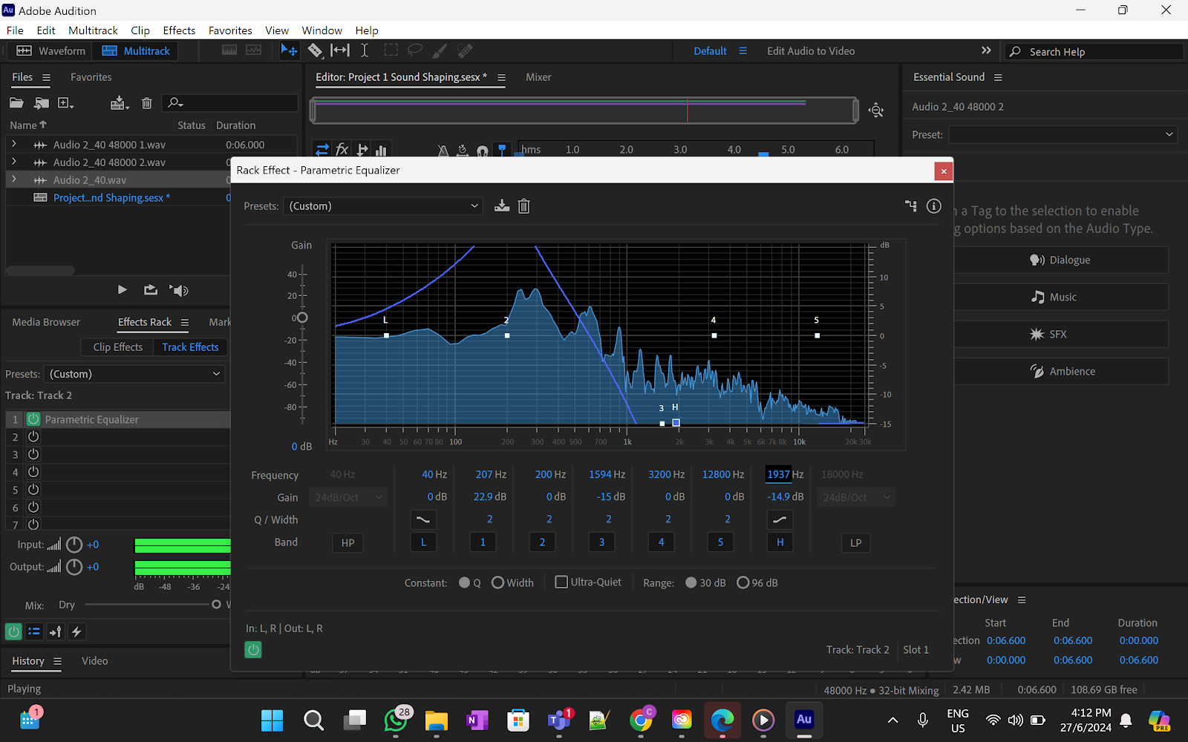Toggle EQ band 3 button
The width and height of the screenshot is (1188, 742).
[601, 542]
